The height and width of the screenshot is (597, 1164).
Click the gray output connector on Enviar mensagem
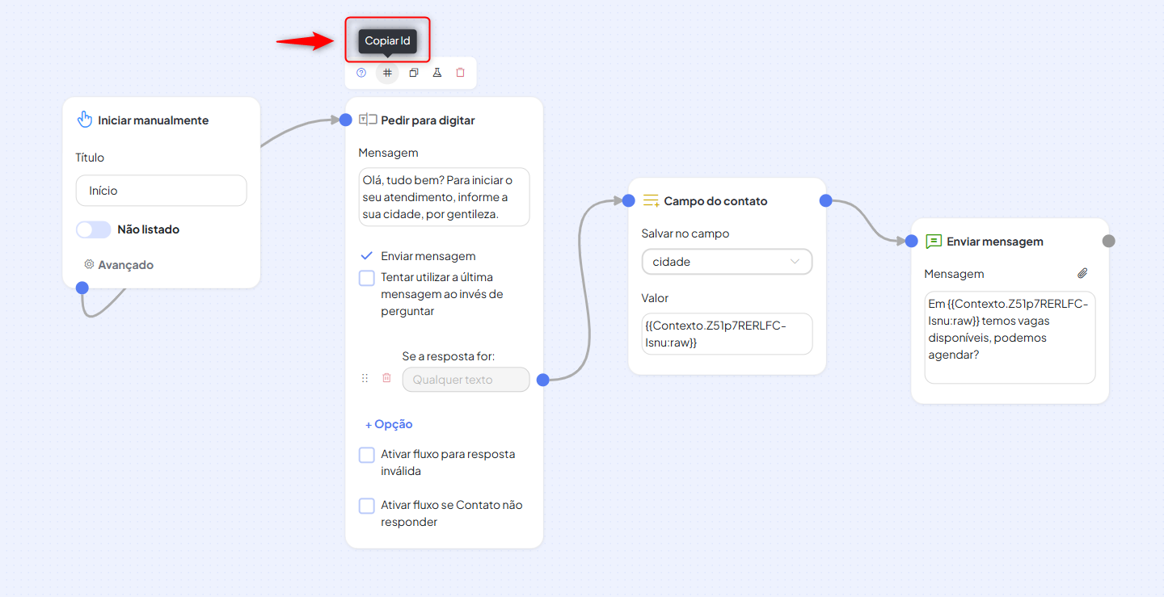coord(1109,241)
